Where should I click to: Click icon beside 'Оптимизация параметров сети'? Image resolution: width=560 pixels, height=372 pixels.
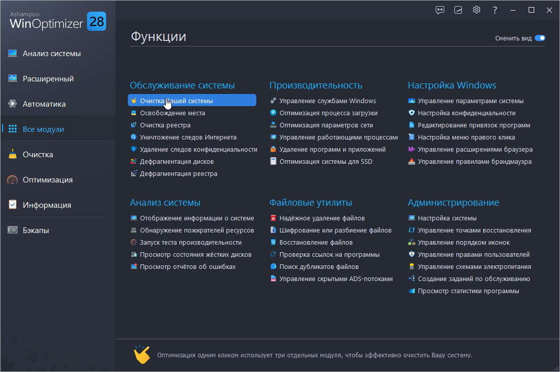tap(273, 125)
